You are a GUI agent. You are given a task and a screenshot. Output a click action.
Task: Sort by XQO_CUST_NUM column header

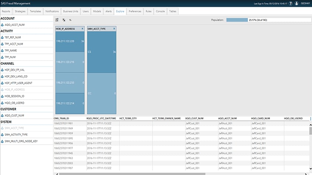tap(194, 119)
